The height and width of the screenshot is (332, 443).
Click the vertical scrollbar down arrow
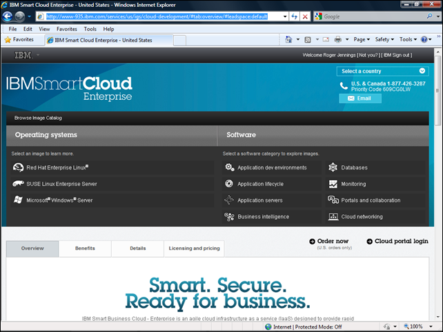coord(438,317)
